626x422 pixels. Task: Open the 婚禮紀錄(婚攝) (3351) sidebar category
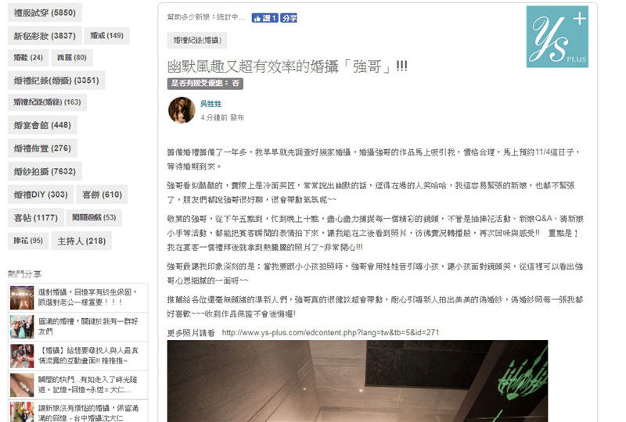(56, 80)
